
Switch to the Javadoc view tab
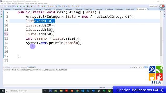point(15,68)
